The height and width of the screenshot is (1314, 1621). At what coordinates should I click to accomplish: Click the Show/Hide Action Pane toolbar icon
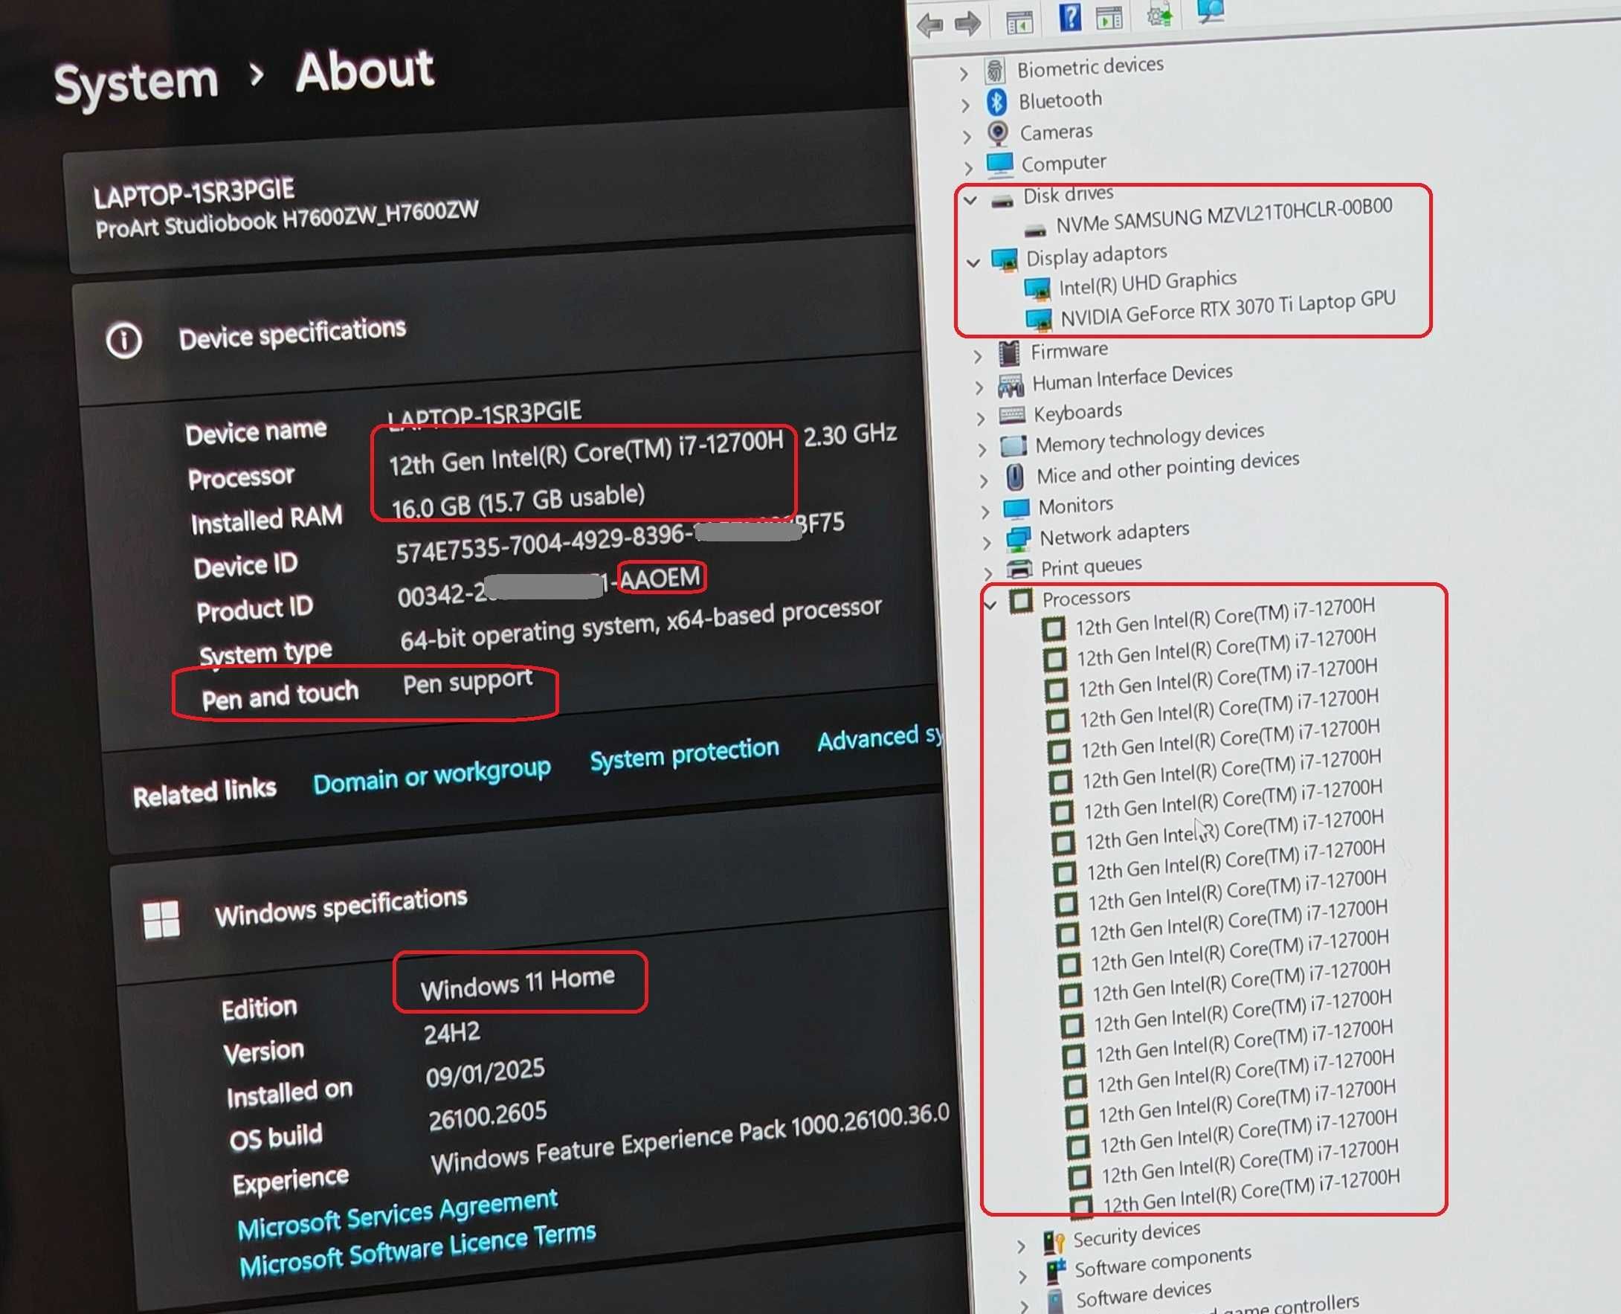point(1109,17)
